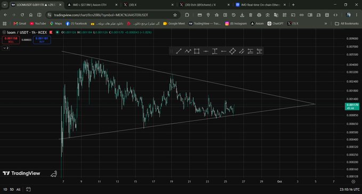Click the blue BUY price button

point(42,40)
